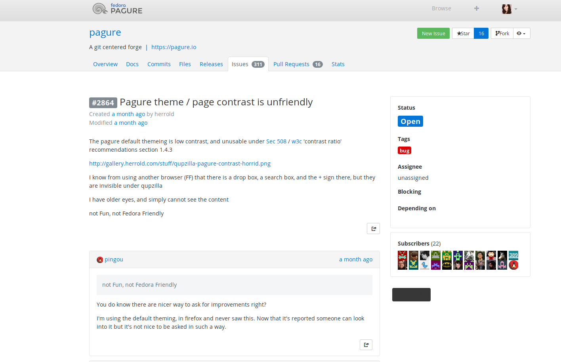Click pingou's small avatar icon

click(100, 260)
